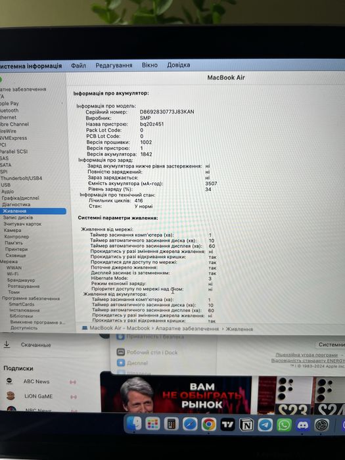Open Google Chrome from the Dock
The image size is (345, 460).
click(x=209, y=425)
